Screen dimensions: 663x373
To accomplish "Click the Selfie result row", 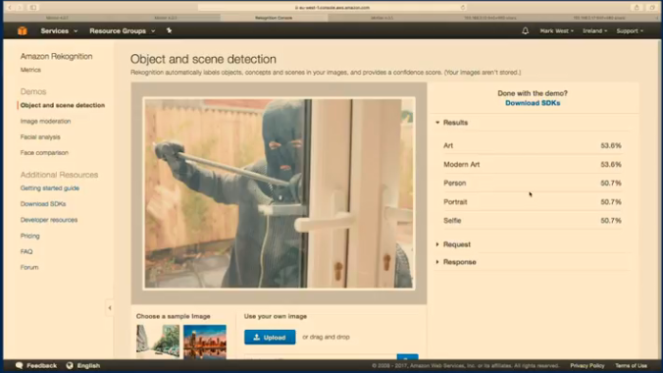I will [x=532, y=221].
